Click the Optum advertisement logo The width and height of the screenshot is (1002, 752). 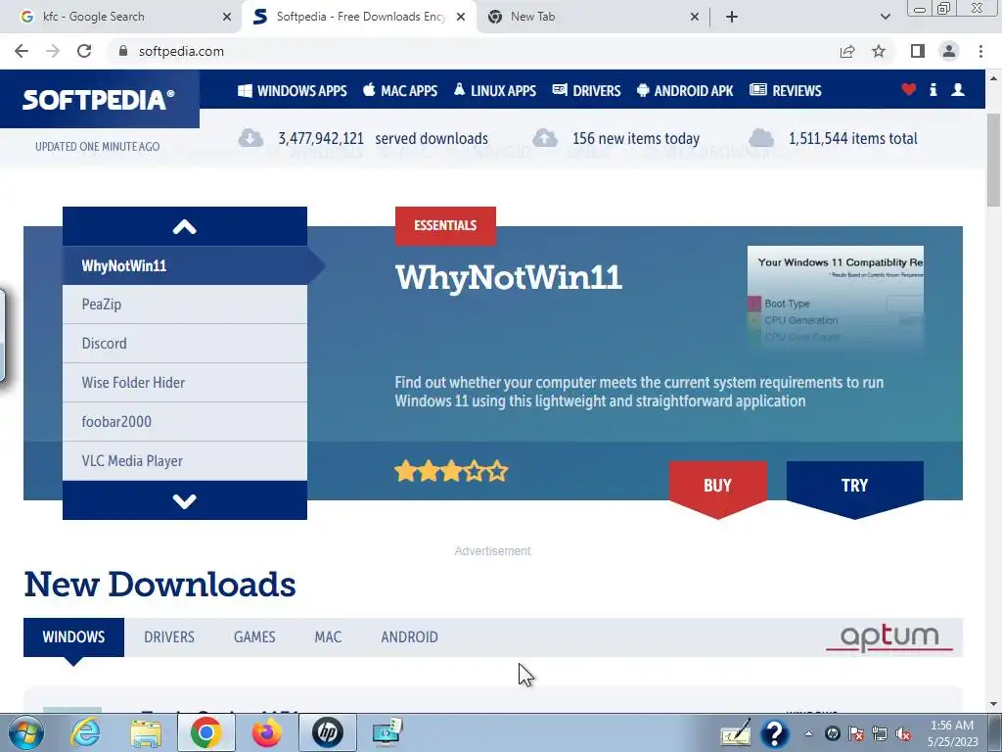point(889,637)
